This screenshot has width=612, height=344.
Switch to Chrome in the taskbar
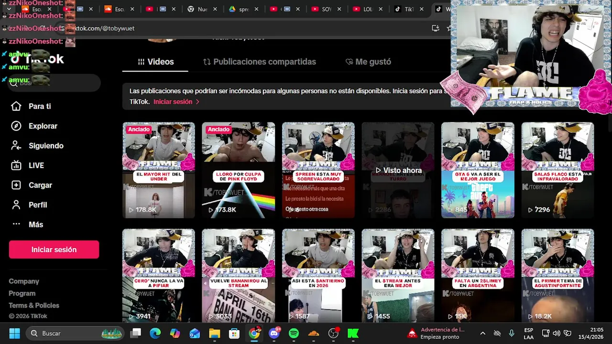(x=254, y=333)
